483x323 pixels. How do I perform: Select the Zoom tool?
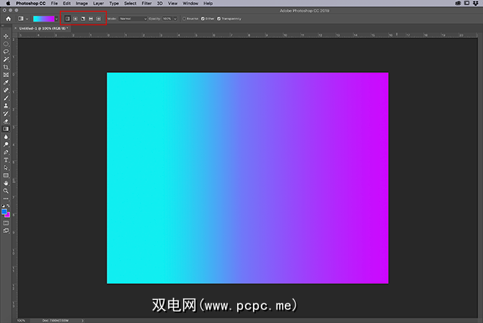click(x=6, y=191)
